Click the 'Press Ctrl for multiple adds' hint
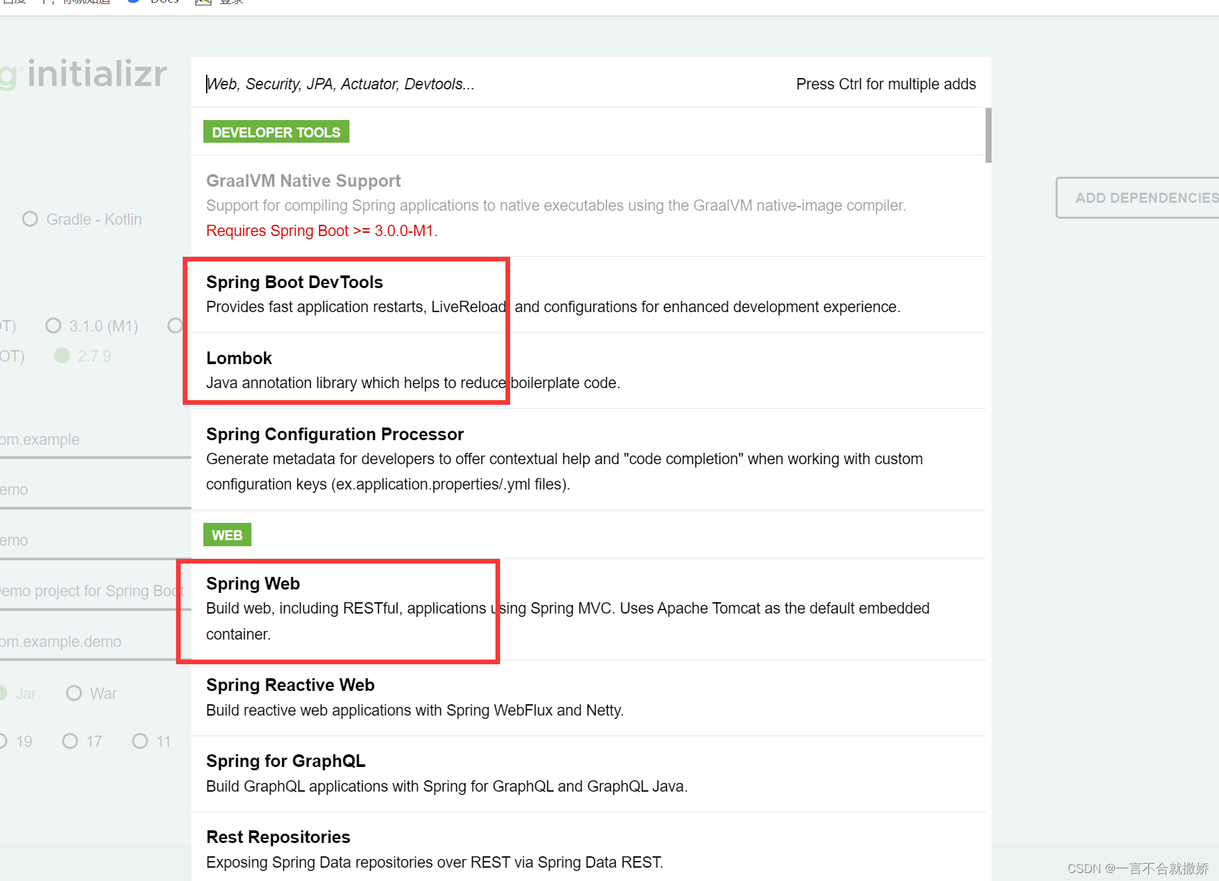 pyautogui.click(x=886, y=84)
